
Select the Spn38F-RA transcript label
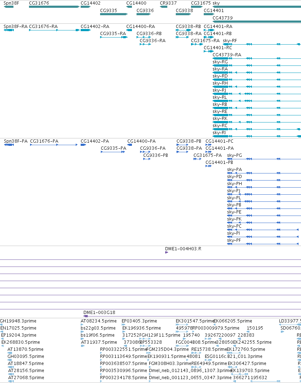pos(16,27)
